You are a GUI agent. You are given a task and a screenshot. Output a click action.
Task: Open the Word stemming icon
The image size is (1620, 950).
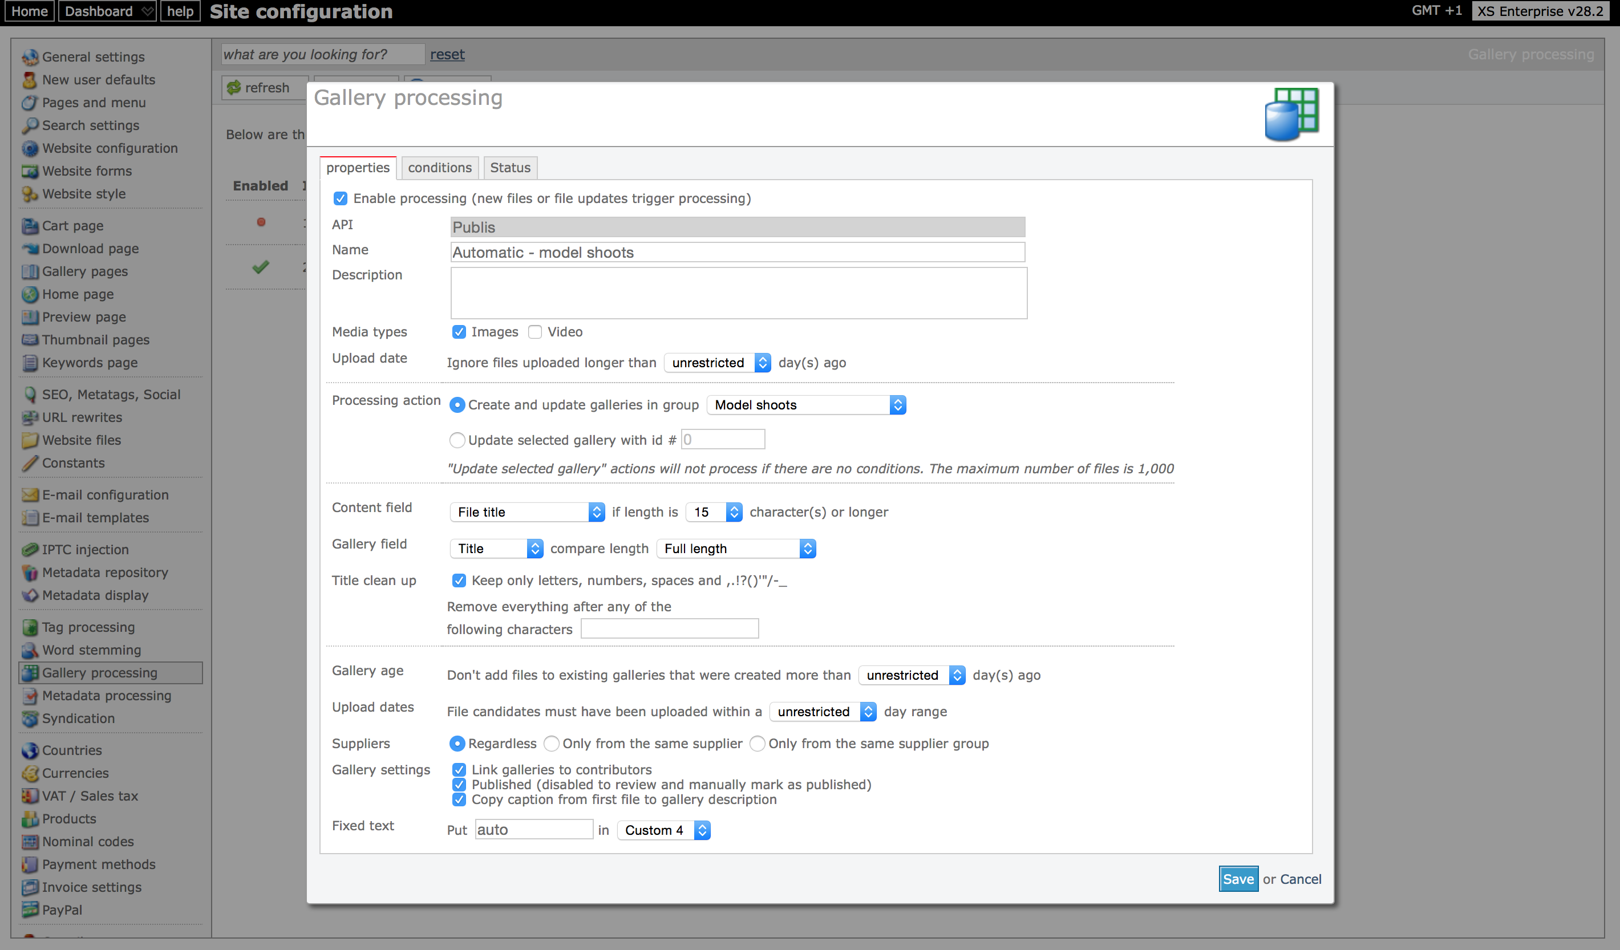tap(30, 650)
